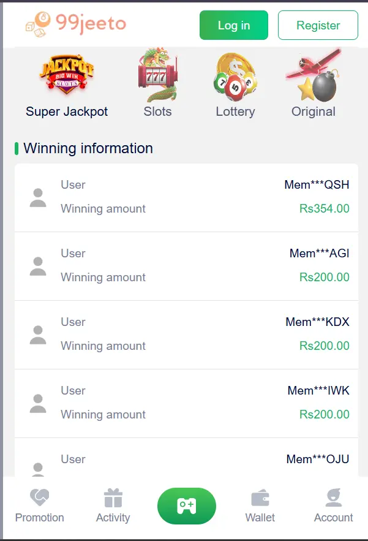The image size is (368, 541).
Task: Click the Mem***OJU user name
Action: tap(318, 460)
